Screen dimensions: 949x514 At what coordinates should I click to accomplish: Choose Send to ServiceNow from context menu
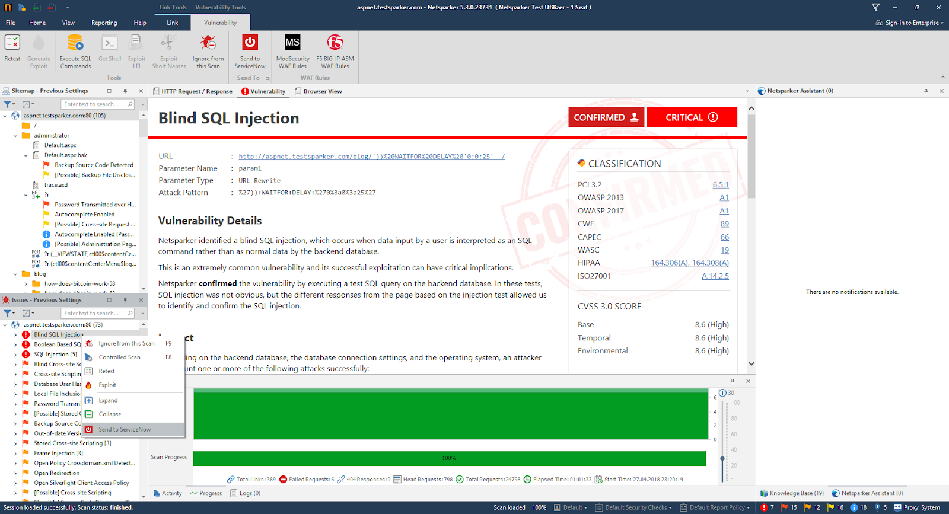coord(133,429)
